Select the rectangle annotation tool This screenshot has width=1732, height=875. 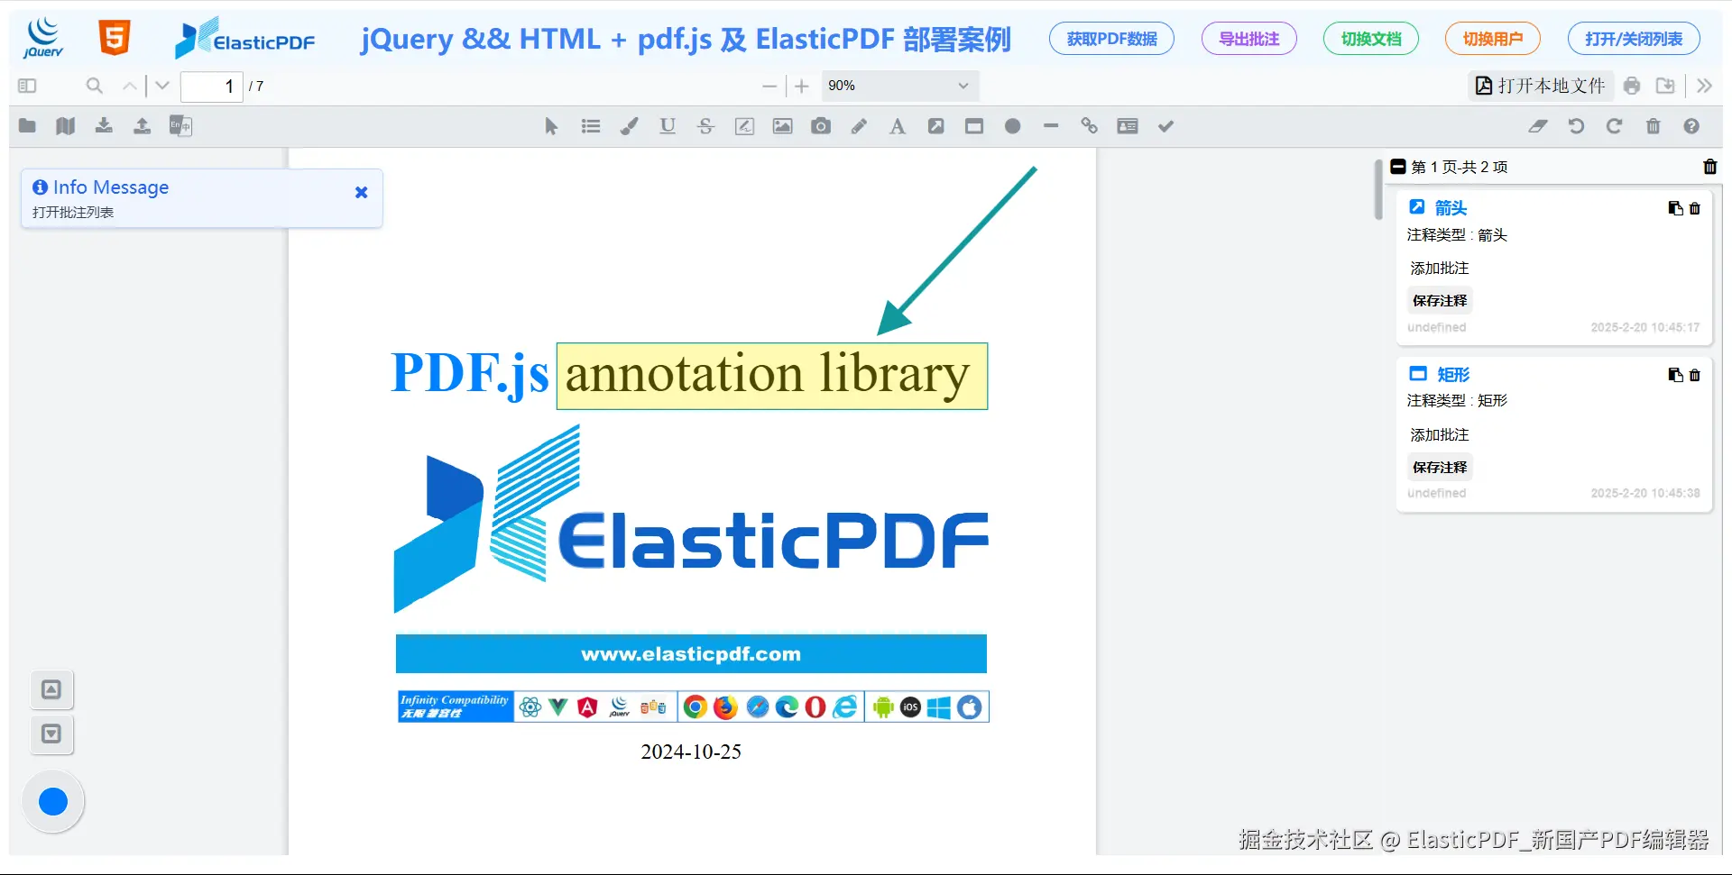(x=974, y=126)
